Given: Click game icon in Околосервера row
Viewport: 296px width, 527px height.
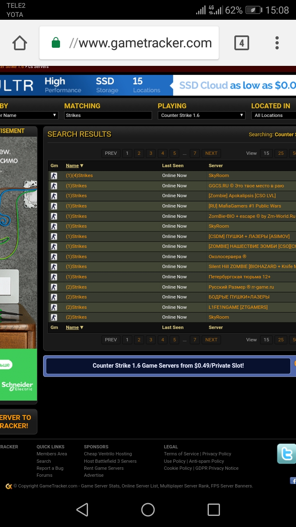Looking at the screenshot, I should (54, 257).
